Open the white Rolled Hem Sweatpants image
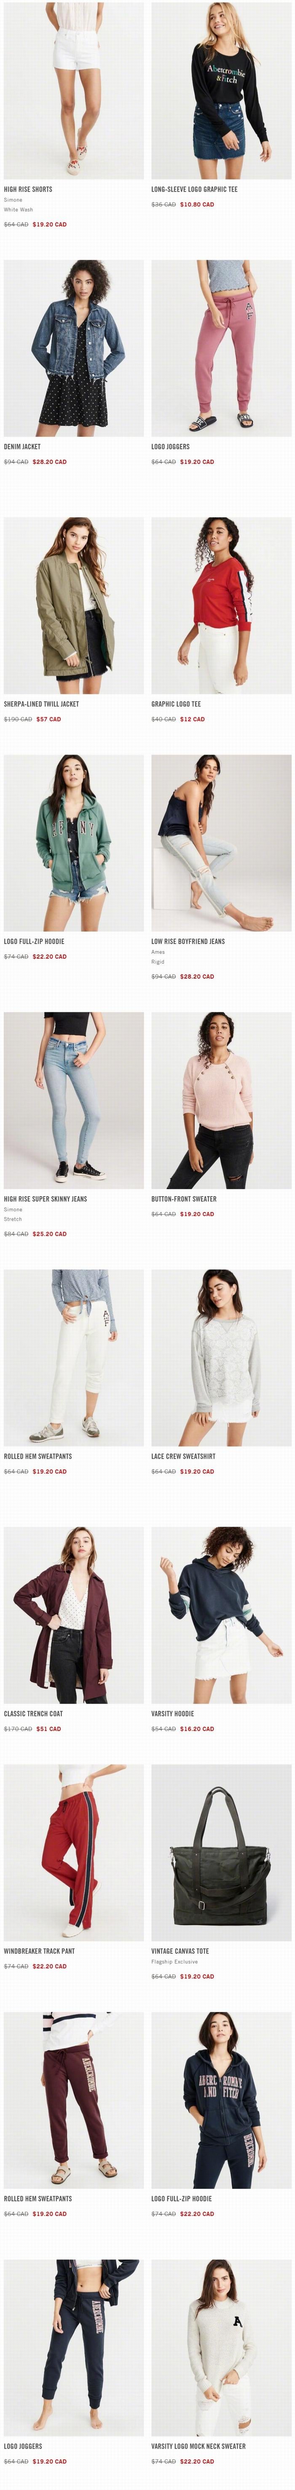This screenshot has height=2490, width=295. (73, 1357)
